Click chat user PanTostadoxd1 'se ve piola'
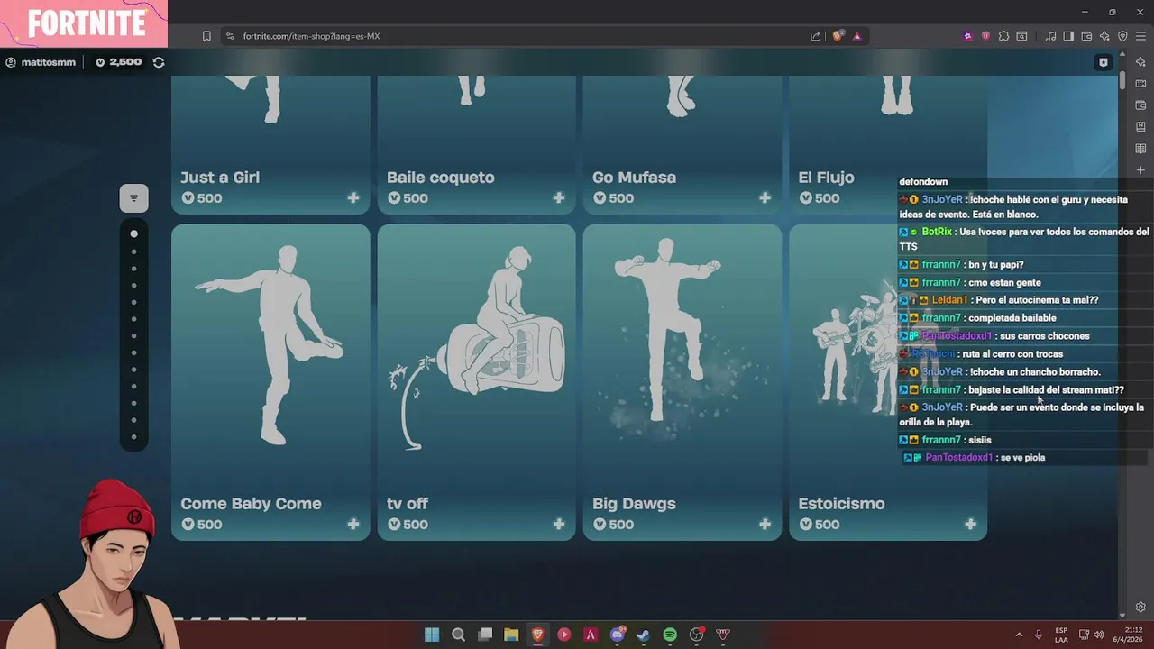1154x649 pixels. [x=958, y=458]
